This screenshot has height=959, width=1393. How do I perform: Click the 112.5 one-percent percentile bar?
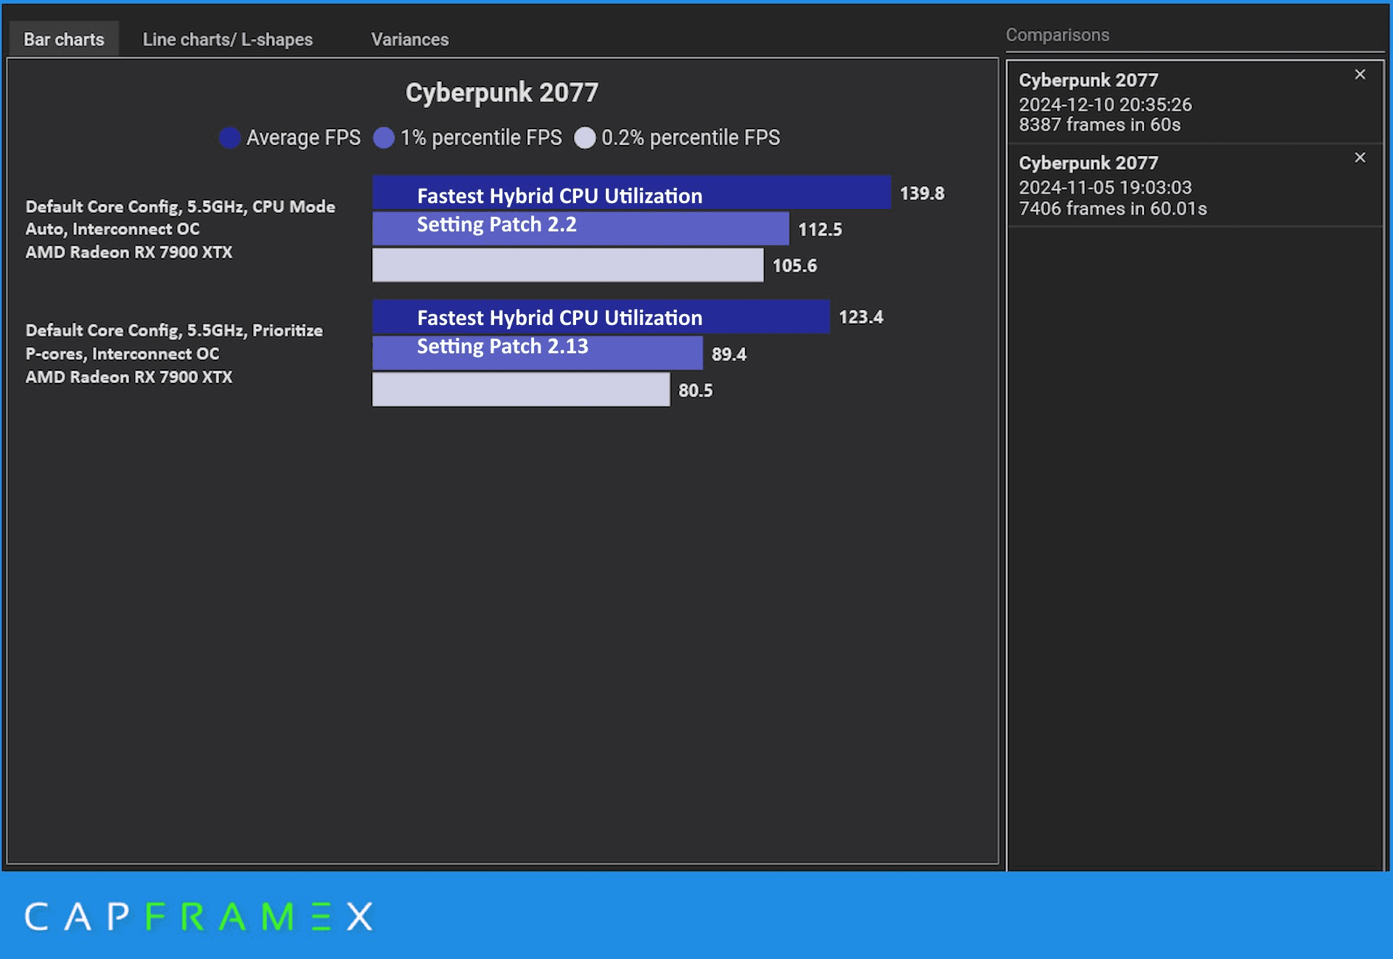tap(580, 229)
